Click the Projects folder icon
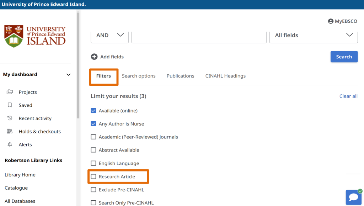This screenshot has height=206, width=364. [10, 92]
